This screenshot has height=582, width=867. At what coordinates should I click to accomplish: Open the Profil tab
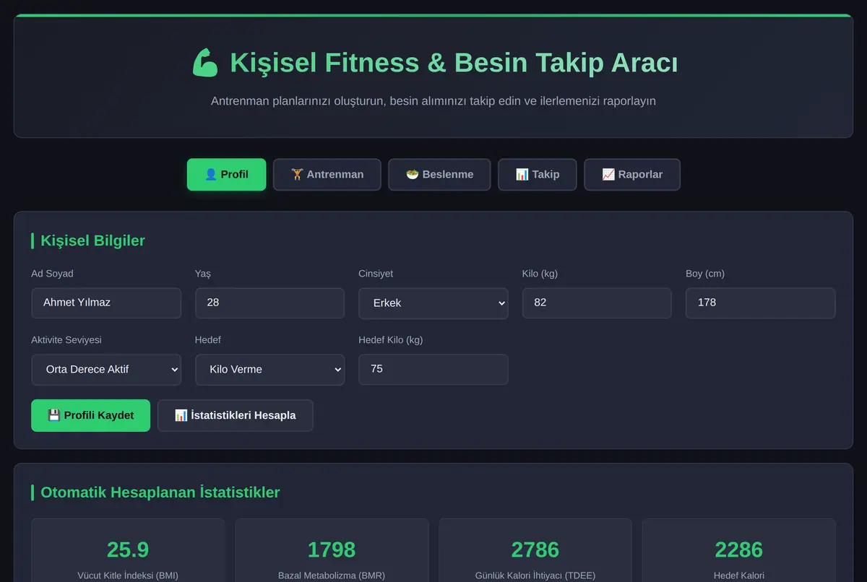tap(226, 175)
